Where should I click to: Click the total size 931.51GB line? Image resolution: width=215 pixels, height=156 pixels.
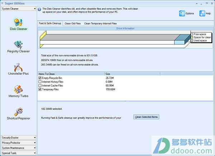click(x=70, y=55)
